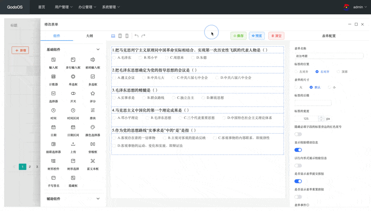Enable 隐藏必填字段红色星号 switch

point(298,134)
